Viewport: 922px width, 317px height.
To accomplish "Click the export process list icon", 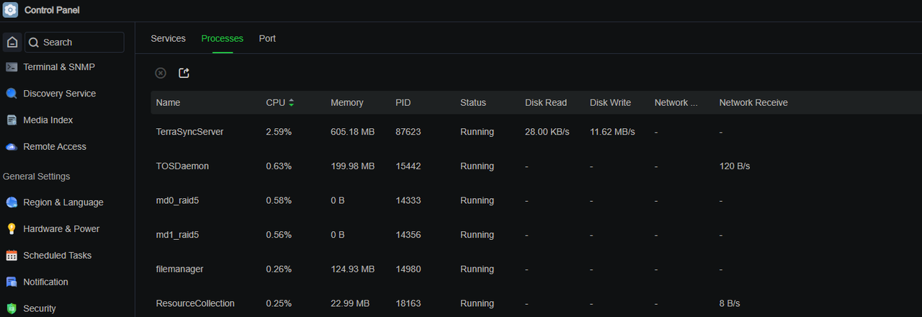I will click(184, 73).
